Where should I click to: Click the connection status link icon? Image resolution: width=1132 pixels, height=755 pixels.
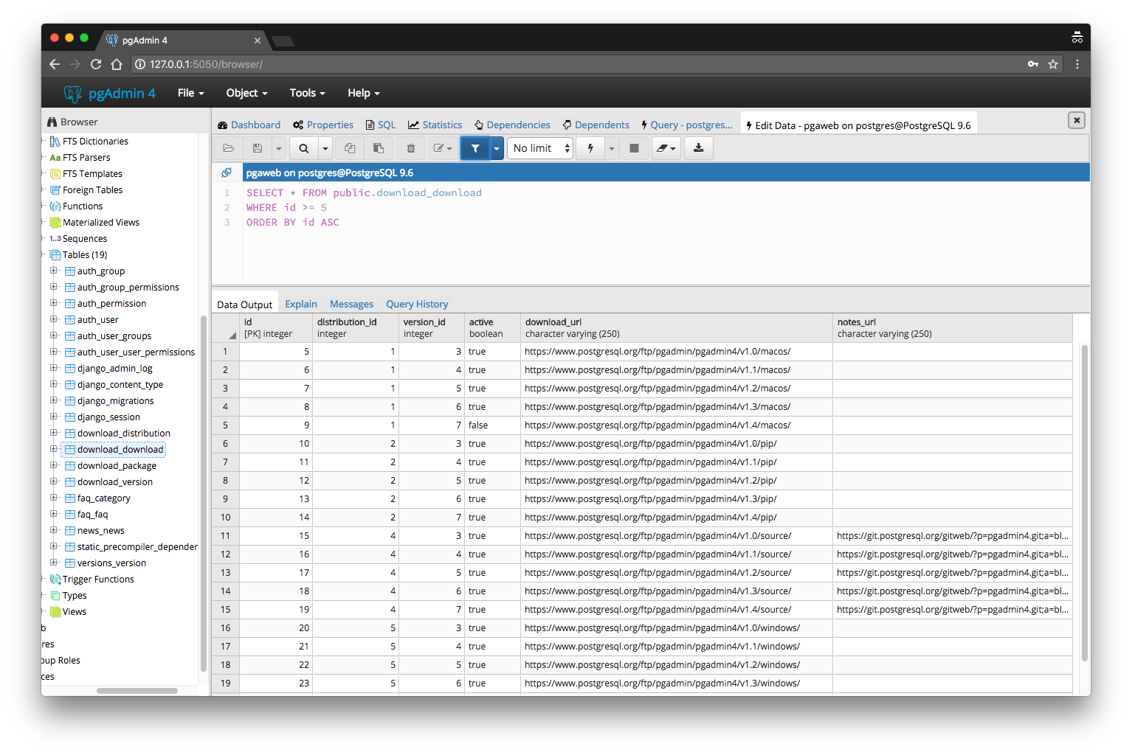pyautogui.click(x=227, y=173)
